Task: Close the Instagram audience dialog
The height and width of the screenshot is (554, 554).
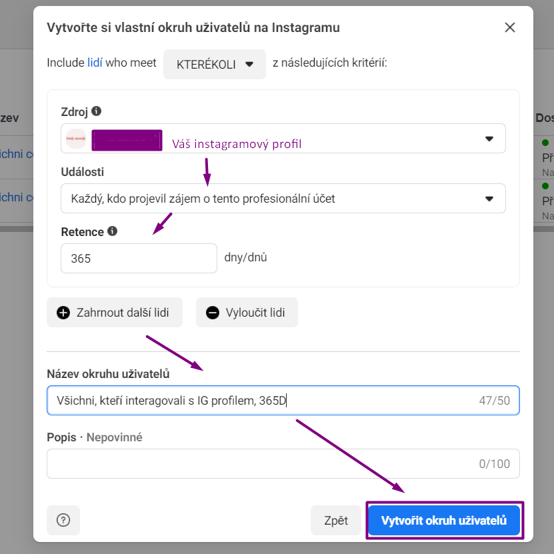Action: tap(510, 27)
